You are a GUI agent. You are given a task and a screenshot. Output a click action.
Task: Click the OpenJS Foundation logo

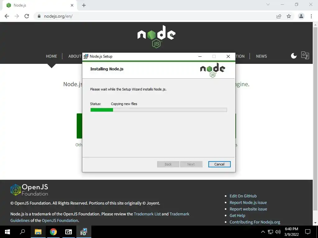29,190
